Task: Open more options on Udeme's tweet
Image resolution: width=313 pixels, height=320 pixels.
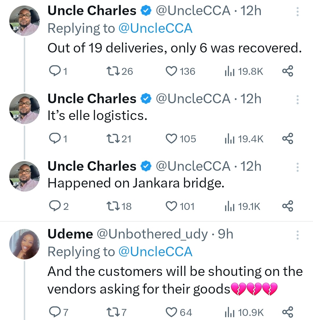Action: 297,235
